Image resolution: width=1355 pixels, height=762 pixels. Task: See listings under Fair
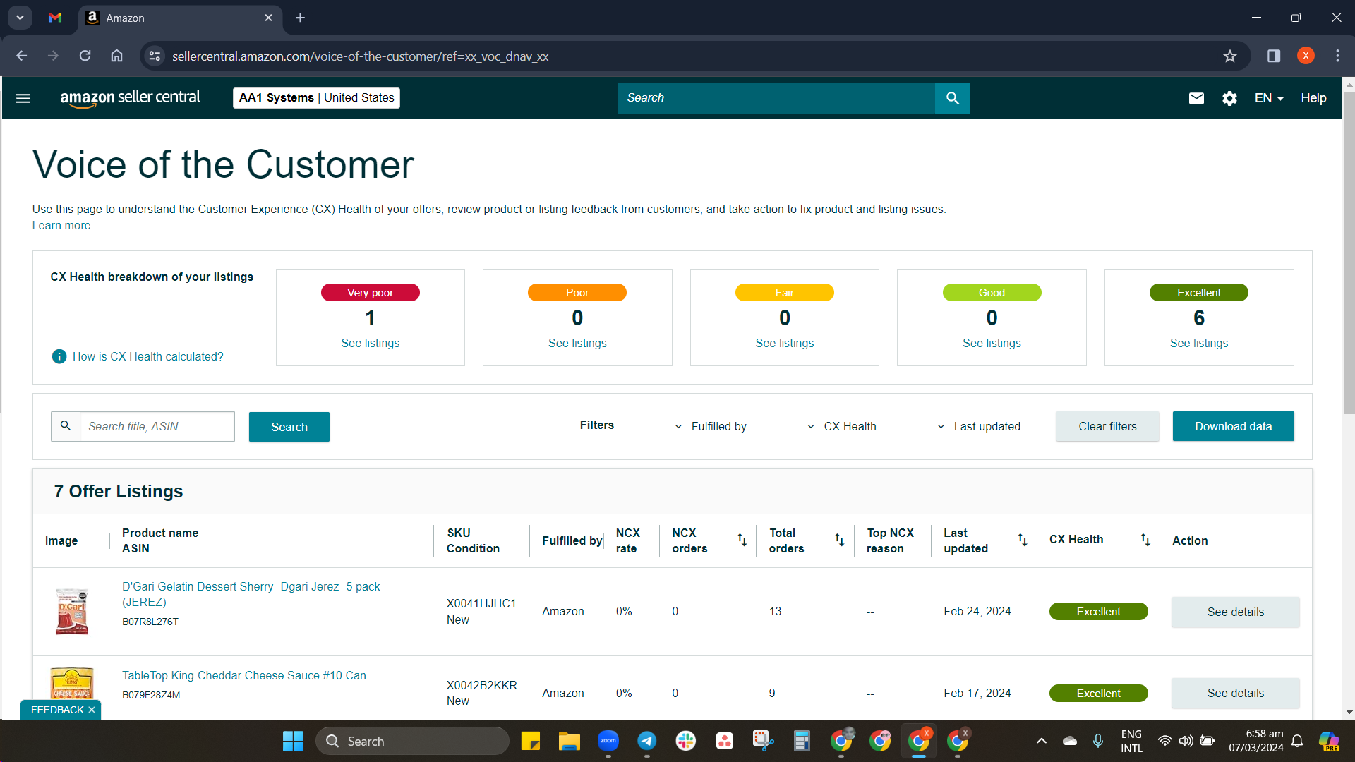[x=784, y=343]
